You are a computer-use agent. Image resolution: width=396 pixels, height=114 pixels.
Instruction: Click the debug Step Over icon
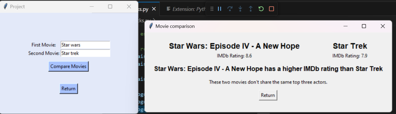click(230, 9)
